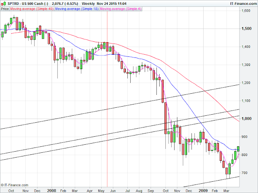Click the Jul label on time axis
The image size is (258, 193).
(127, 191)
